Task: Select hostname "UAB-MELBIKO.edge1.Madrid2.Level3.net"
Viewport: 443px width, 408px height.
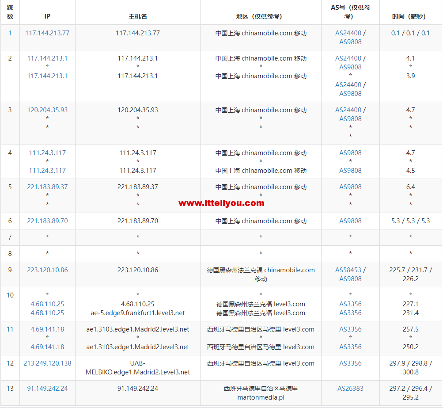Action: (x=138, y=368)
